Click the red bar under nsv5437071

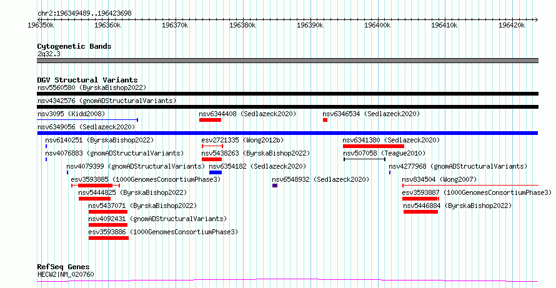tap(108, 212)
